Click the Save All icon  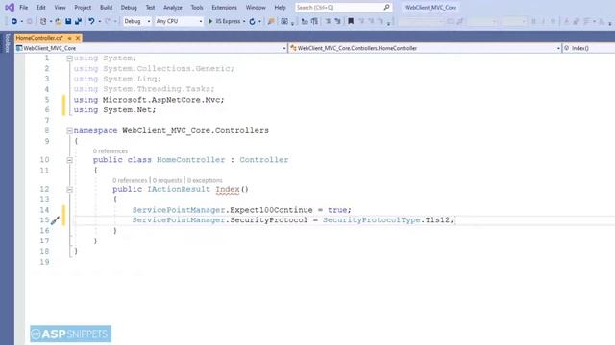tap(78, 21)
